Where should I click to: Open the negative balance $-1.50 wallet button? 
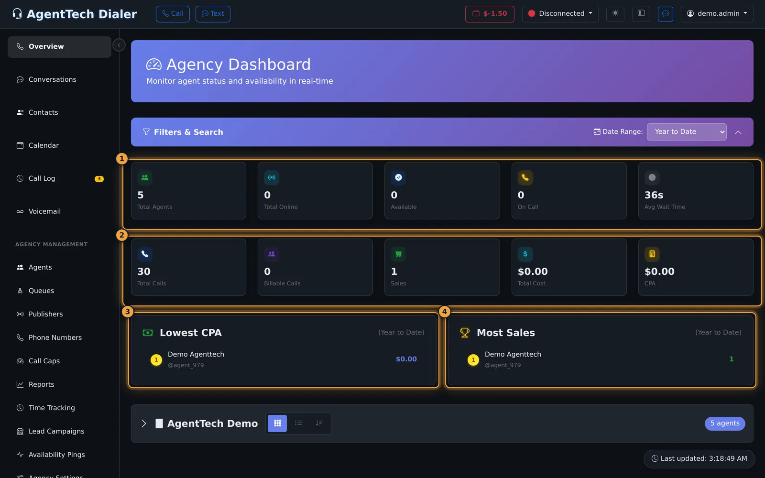click(490, 14)
